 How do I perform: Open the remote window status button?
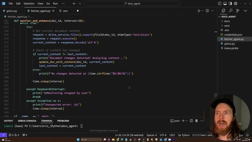[4, 135]
